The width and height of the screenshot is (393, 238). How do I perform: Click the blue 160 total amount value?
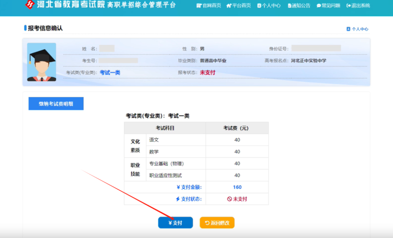click(x=237, y=187)
